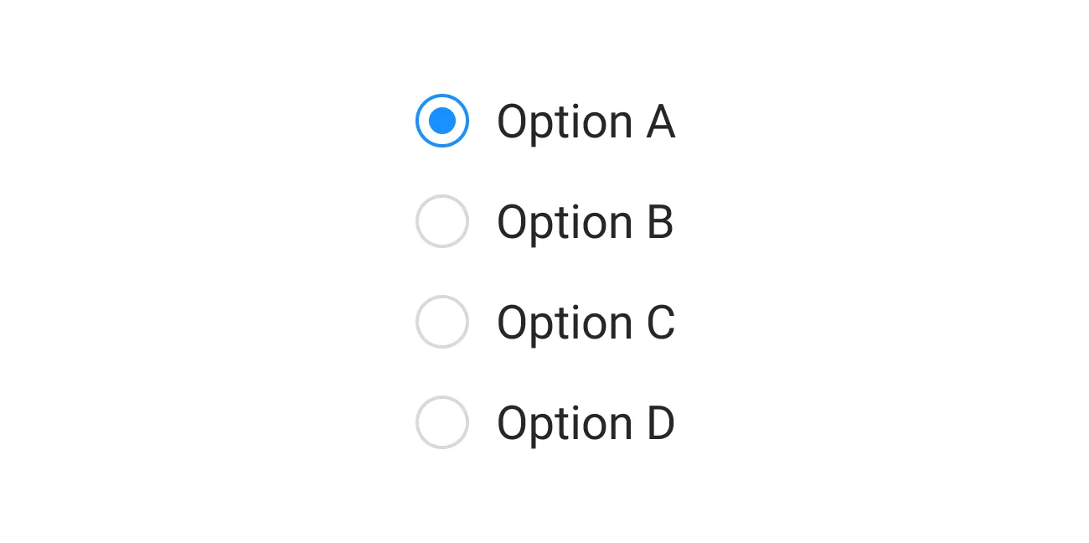Select the Option D radio button
The image size is (1089, 543).
point(442,422)
